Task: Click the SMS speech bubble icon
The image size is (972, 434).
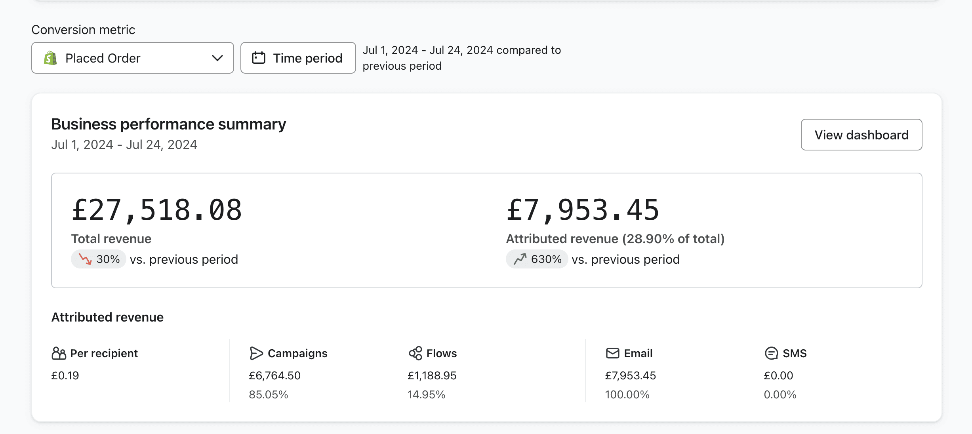Action: [x=771, y=353]
